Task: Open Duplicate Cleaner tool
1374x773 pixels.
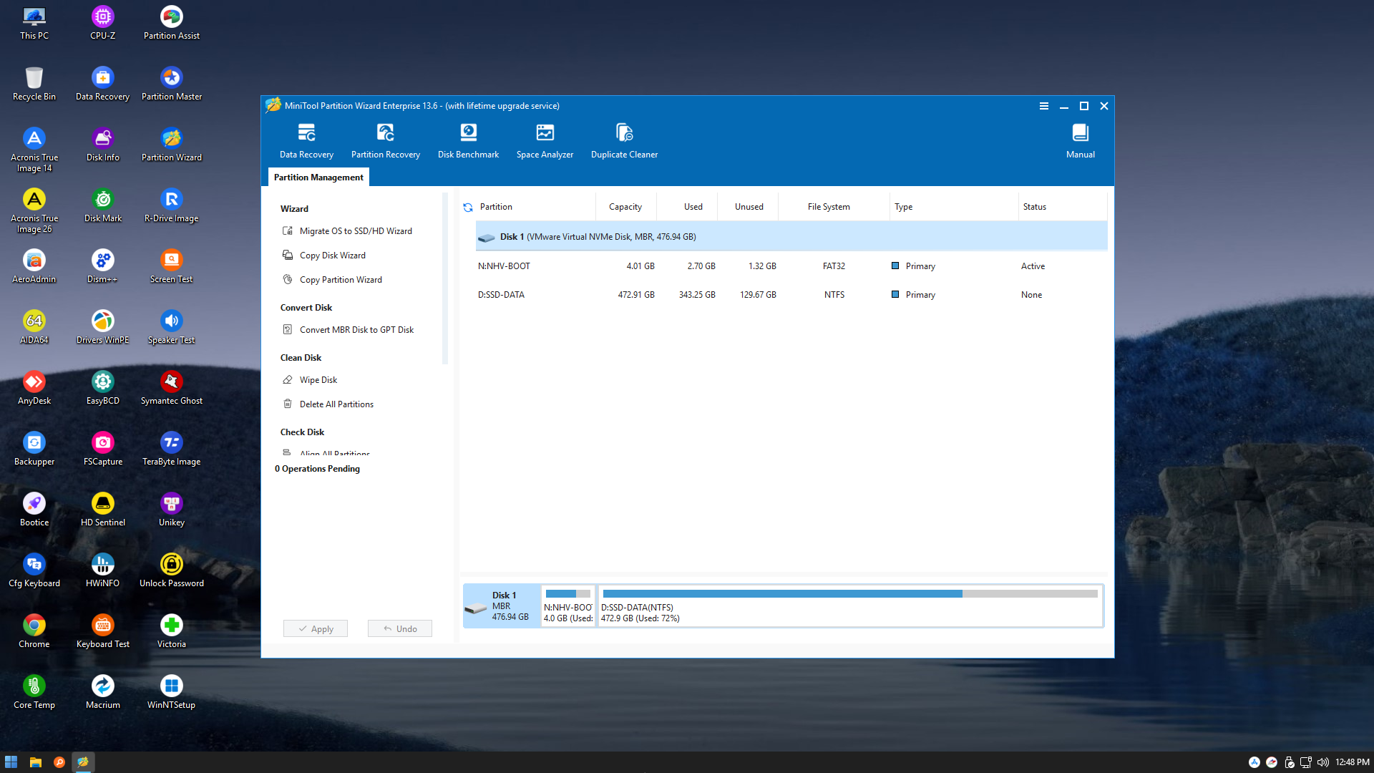Action: [x=624, y=141]
